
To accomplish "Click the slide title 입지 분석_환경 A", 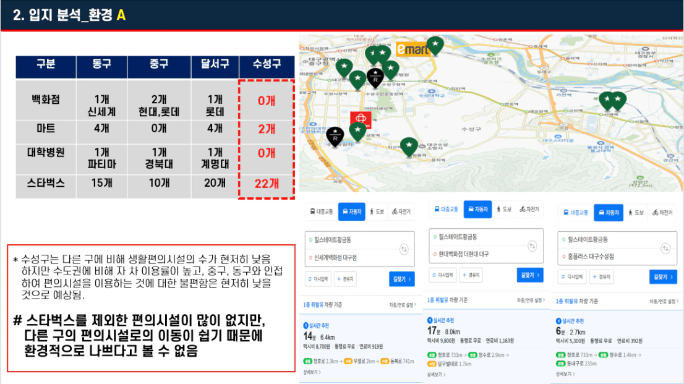I will [70, 15].
